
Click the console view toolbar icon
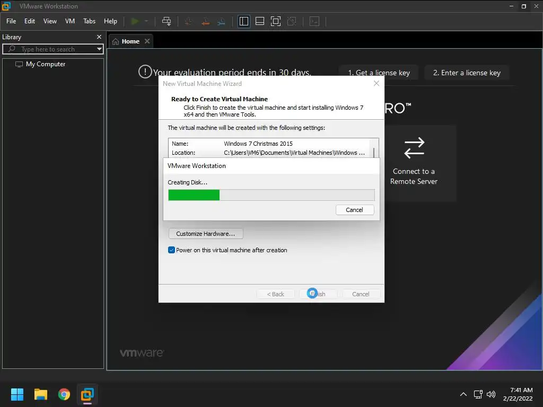pyautogui.click(x=314, y=21)
